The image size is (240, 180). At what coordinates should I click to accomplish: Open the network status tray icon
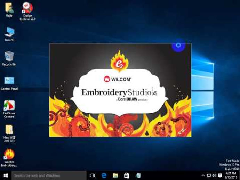(209, 175)
